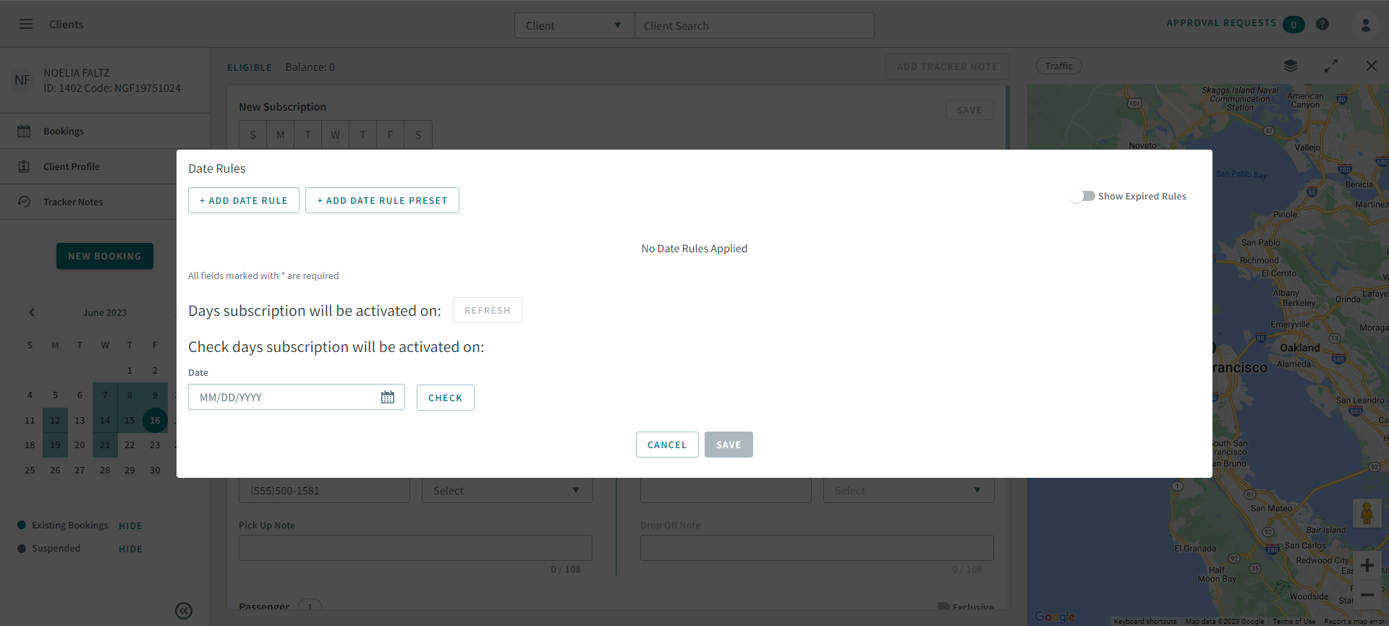Click the Check button

click(x=446, y=398)
